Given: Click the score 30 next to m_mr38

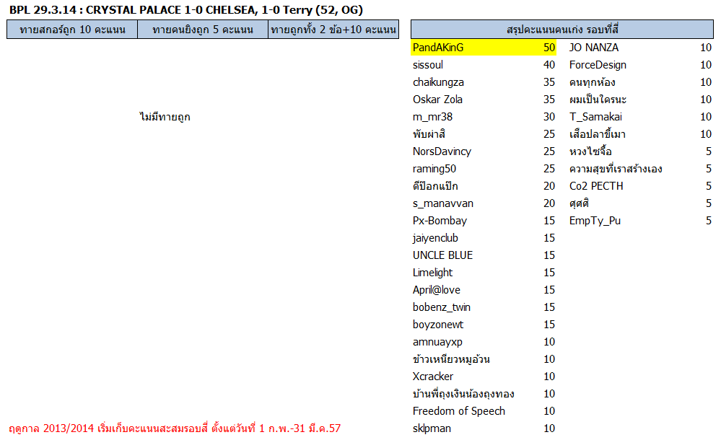Looking at the screenshot, I should point(549,117).
